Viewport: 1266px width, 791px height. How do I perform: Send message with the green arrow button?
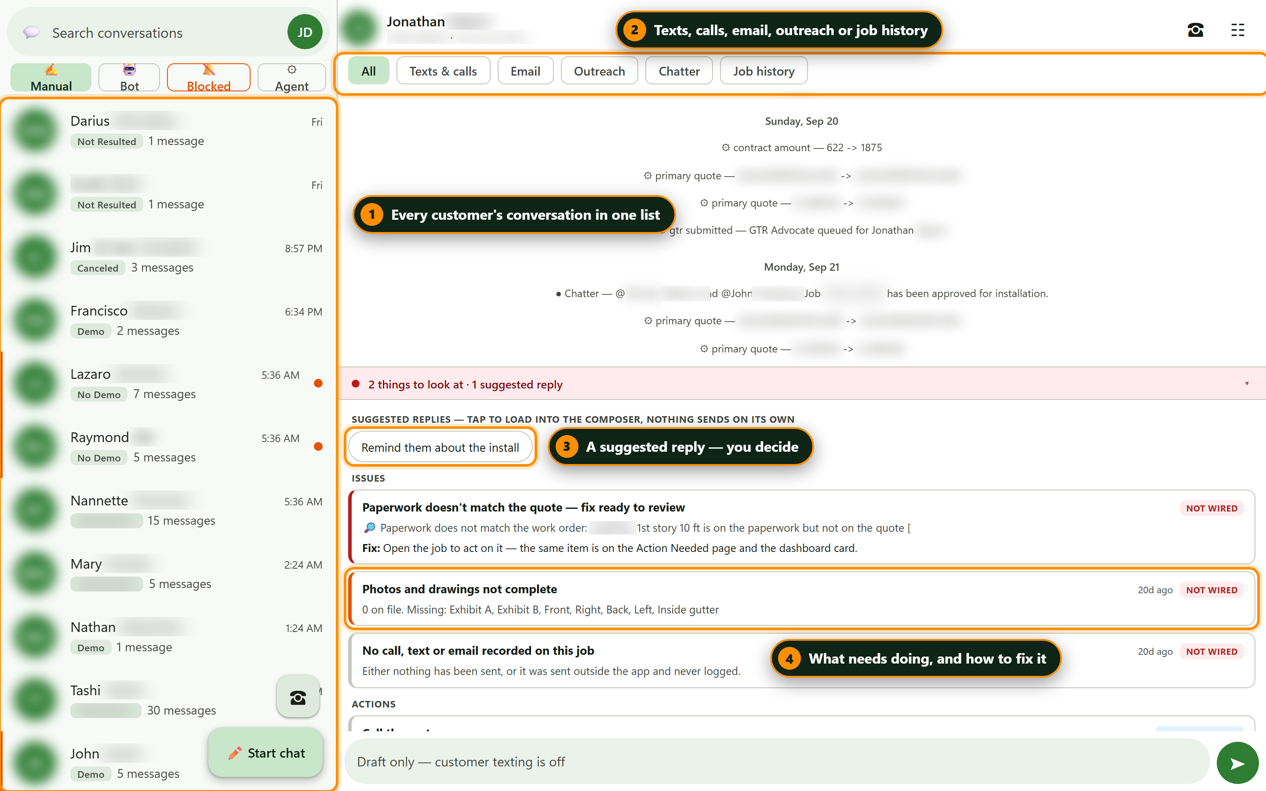1237,763
